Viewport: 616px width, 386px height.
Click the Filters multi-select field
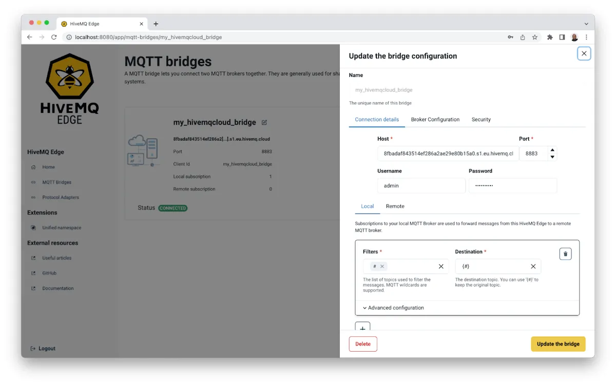(406, 267)
